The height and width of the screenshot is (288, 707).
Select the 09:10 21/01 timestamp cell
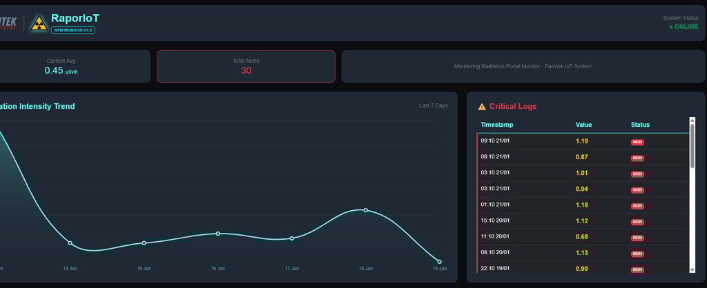pos(495,141)
